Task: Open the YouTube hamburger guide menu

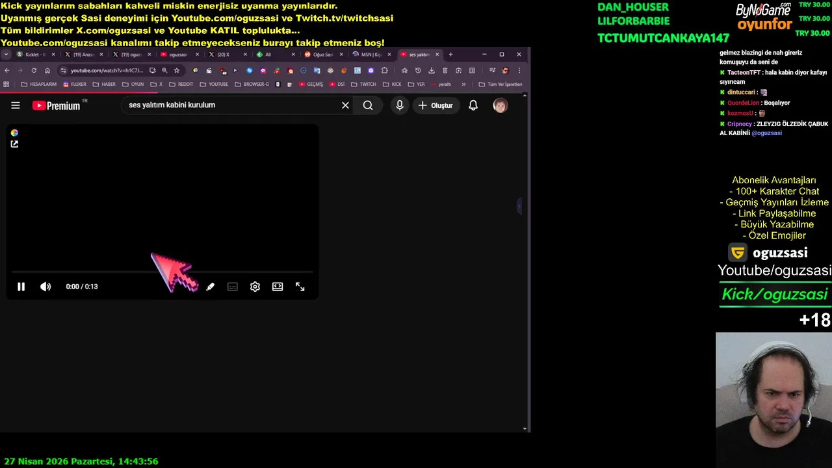Action: click(x=16, y=105)
